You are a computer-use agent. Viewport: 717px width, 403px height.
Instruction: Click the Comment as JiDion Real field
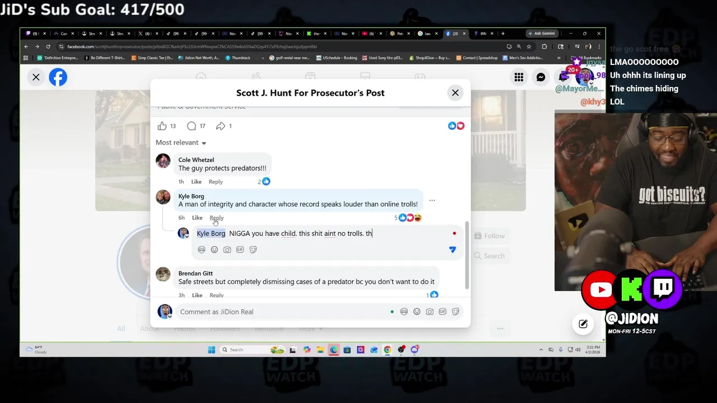tap(283, 312)
